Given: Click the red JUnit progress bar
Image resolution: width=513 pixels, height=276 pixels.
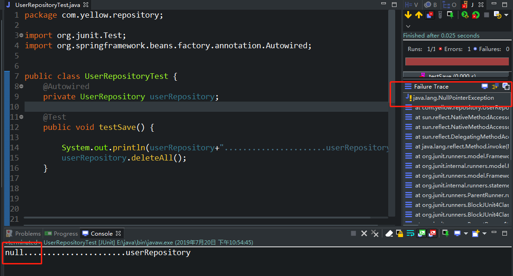Looking at the screenshot, I should click(x=457, y=61).
